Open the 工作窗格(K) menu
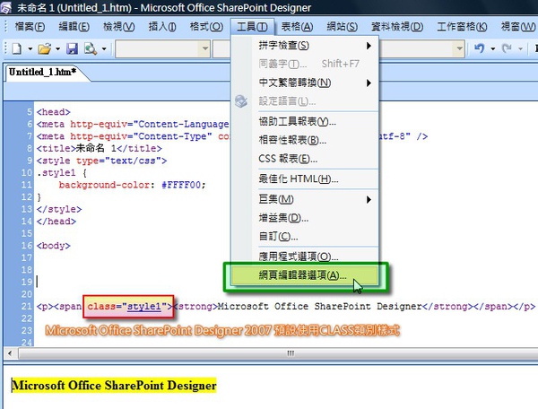The image size is (538, 409). 462,26
